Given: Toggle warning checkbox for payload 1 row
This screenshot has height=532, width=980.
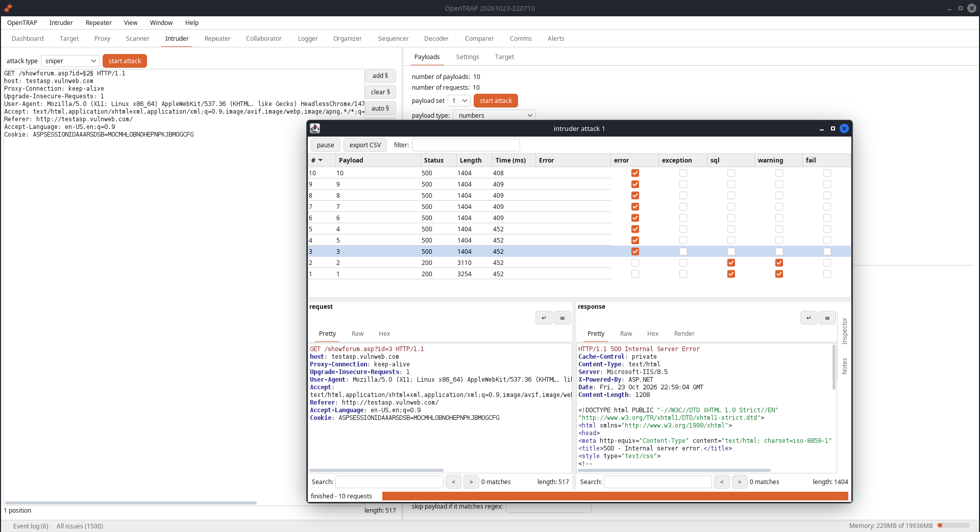Looking at the screenshot, I should [779, 274].
